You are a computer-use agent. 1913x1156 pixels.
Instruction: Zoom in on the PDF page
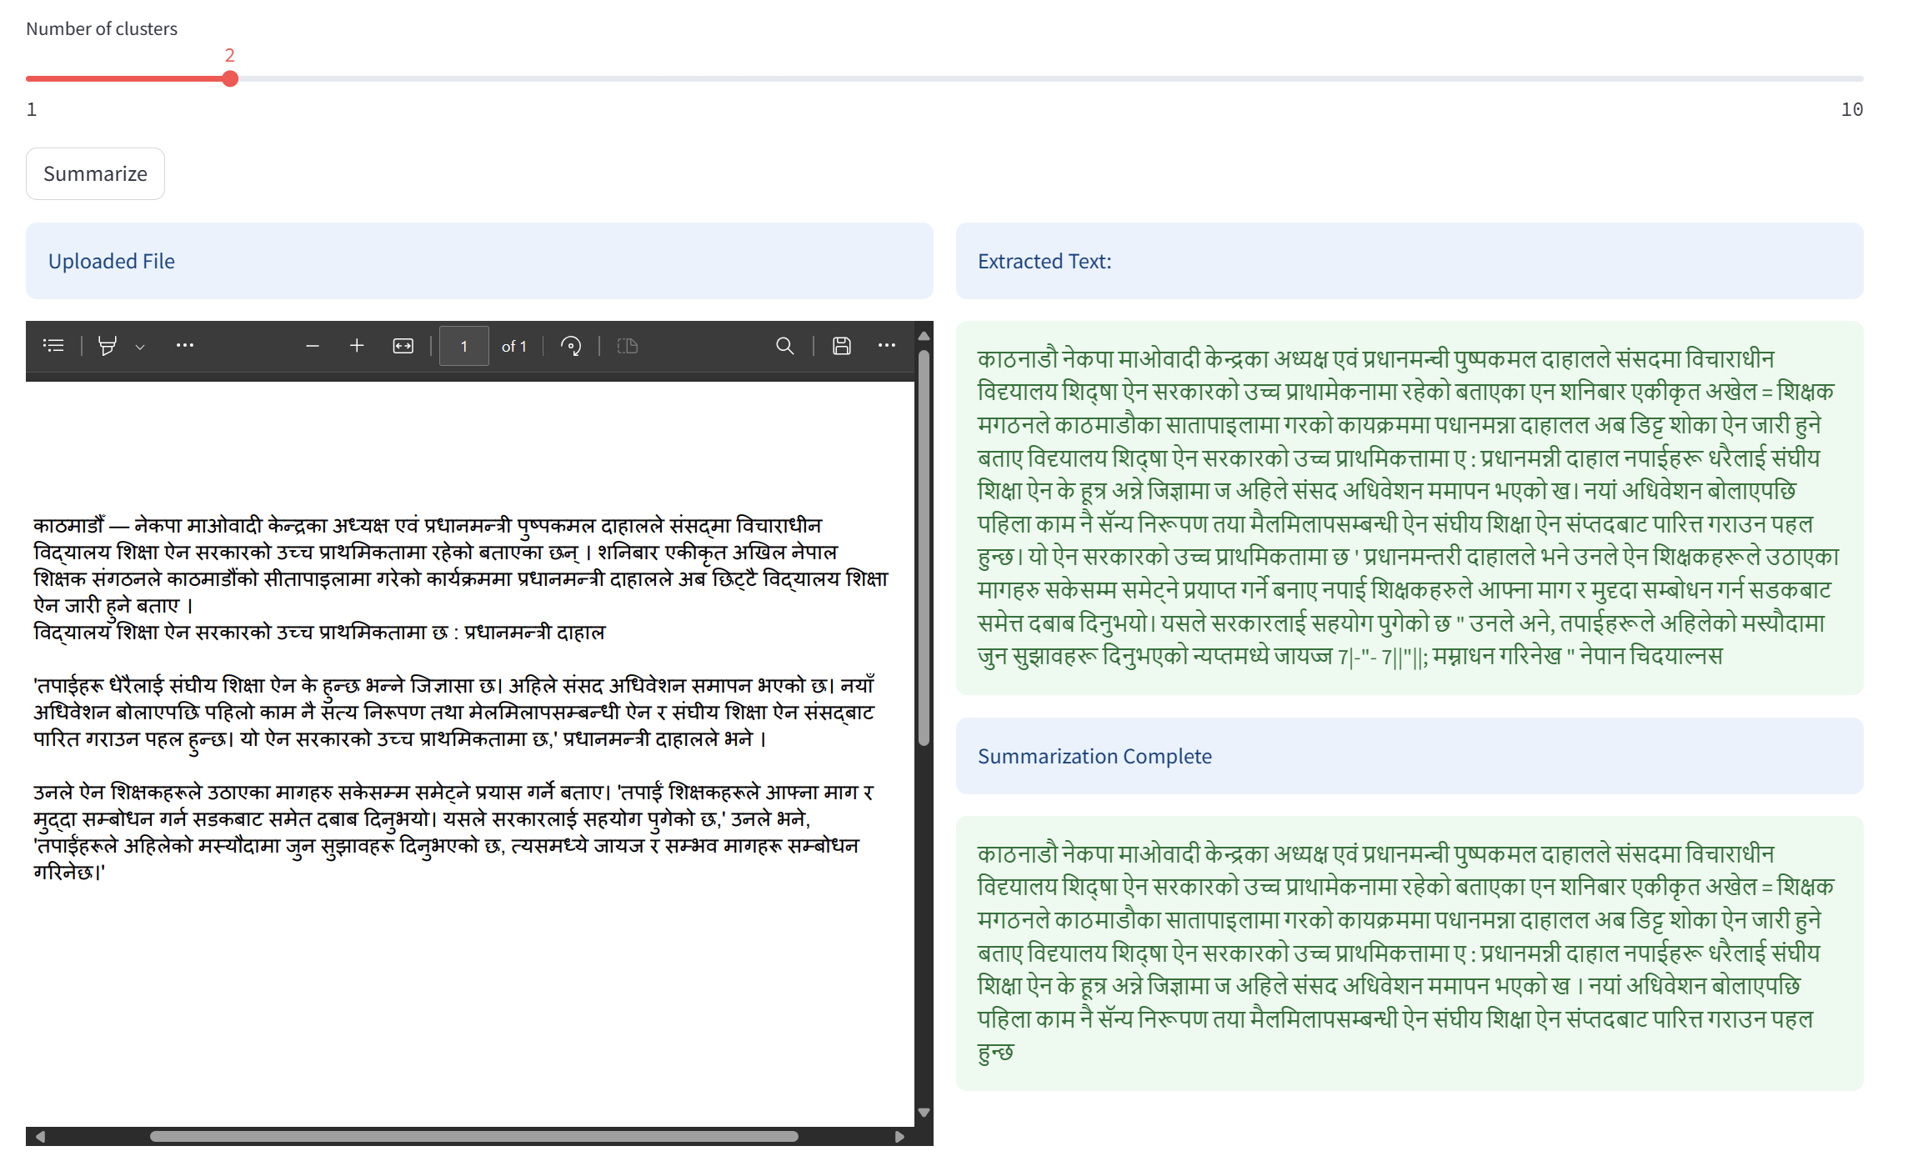[x=357, y=345]
